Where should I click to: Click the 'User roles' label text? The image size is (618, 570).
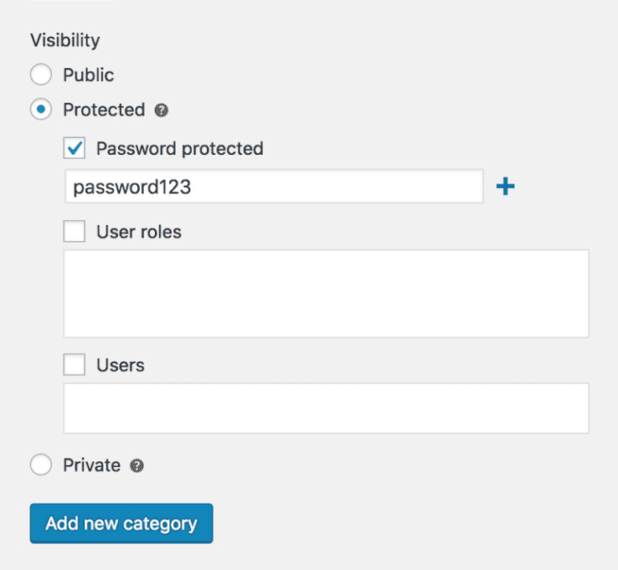click(139, 232)
